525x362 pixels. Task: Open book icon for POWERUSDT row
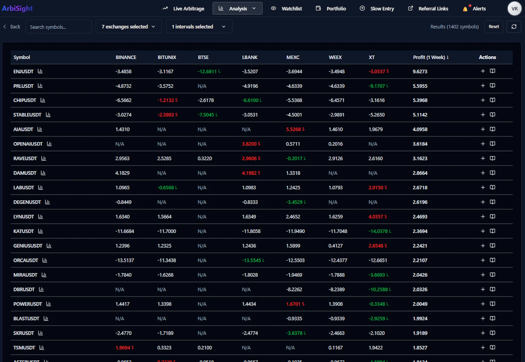click(x=493, y=304)
